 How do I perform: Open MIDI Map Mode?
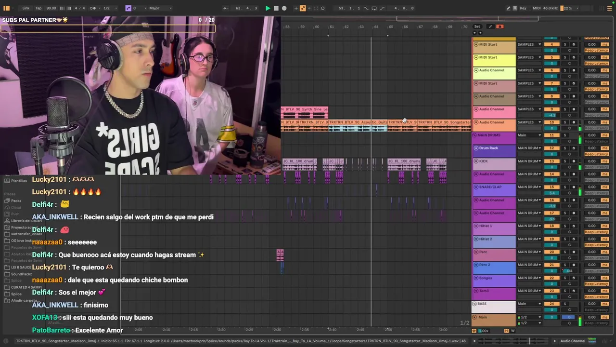[x=537, y=8]
